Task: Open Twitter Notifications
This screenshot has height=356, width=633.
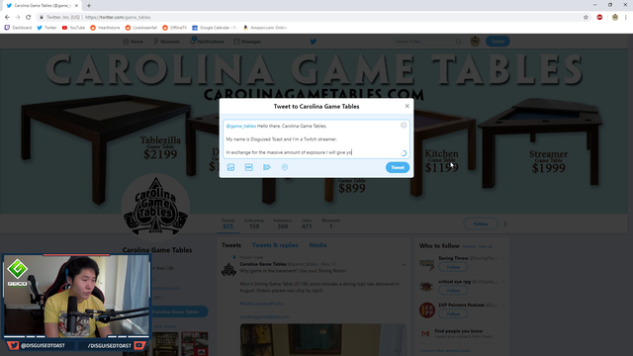Action: pos(207,42)
